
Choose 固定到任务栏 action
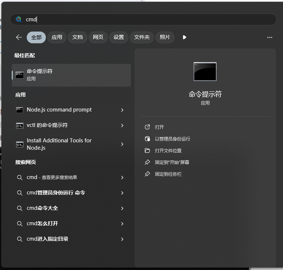[x=168, y=174]
